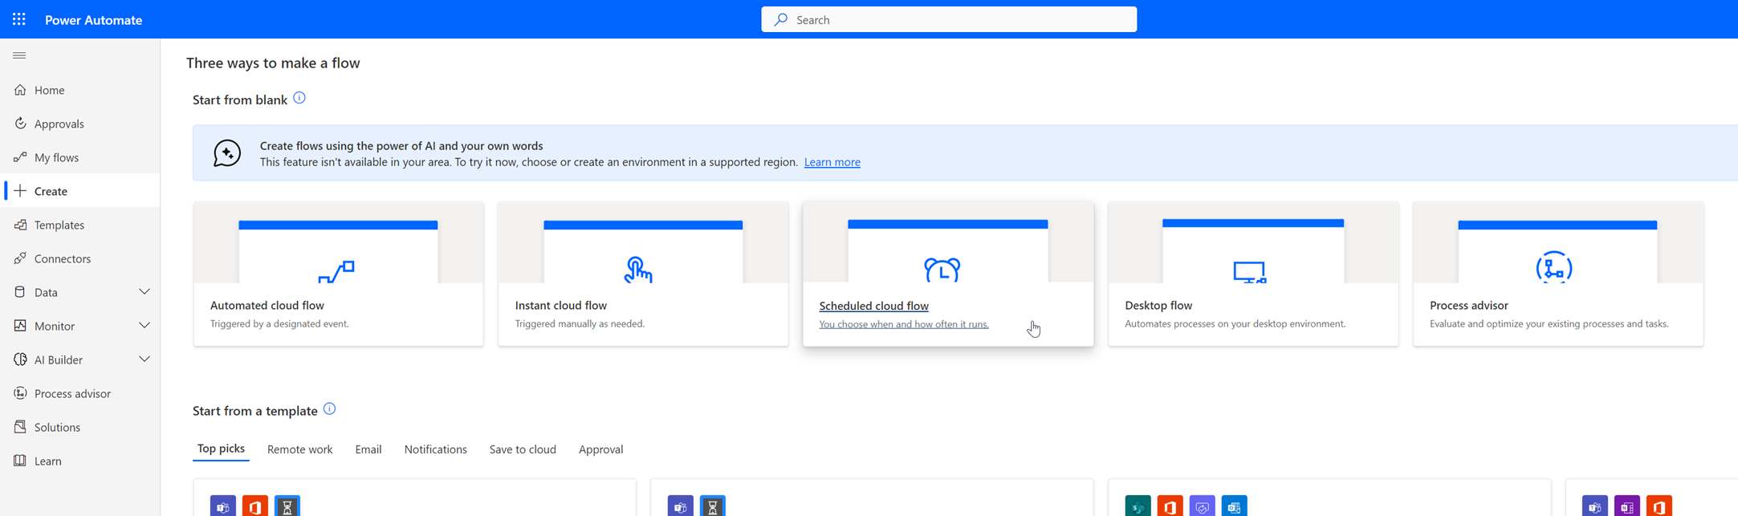Open Solutions from the sidebar
This screenshot has width=1738, height=516.
pos(57,427)
